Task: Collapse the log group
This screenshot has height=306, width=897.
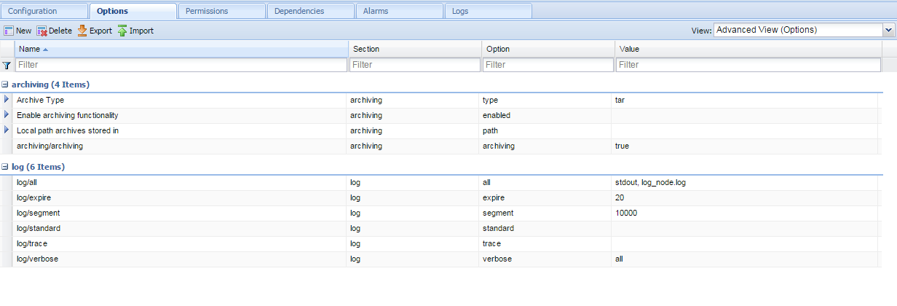Action: (5, 167)
